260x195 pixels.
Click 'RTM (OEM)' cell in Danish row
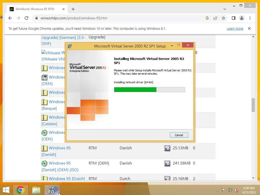click(x=99, y=163)
